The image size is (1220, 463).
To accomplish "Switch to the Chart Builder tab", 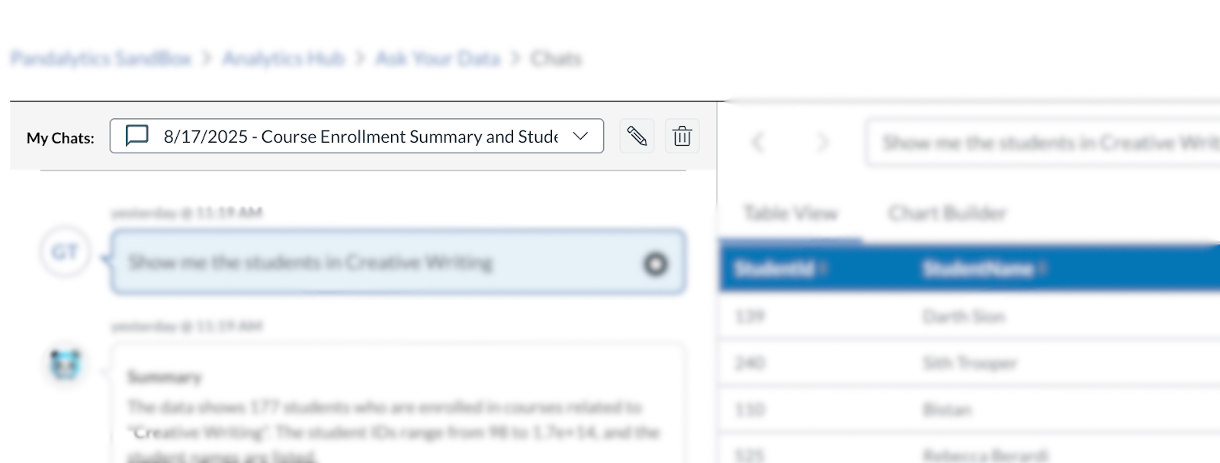I will (945, 214).
